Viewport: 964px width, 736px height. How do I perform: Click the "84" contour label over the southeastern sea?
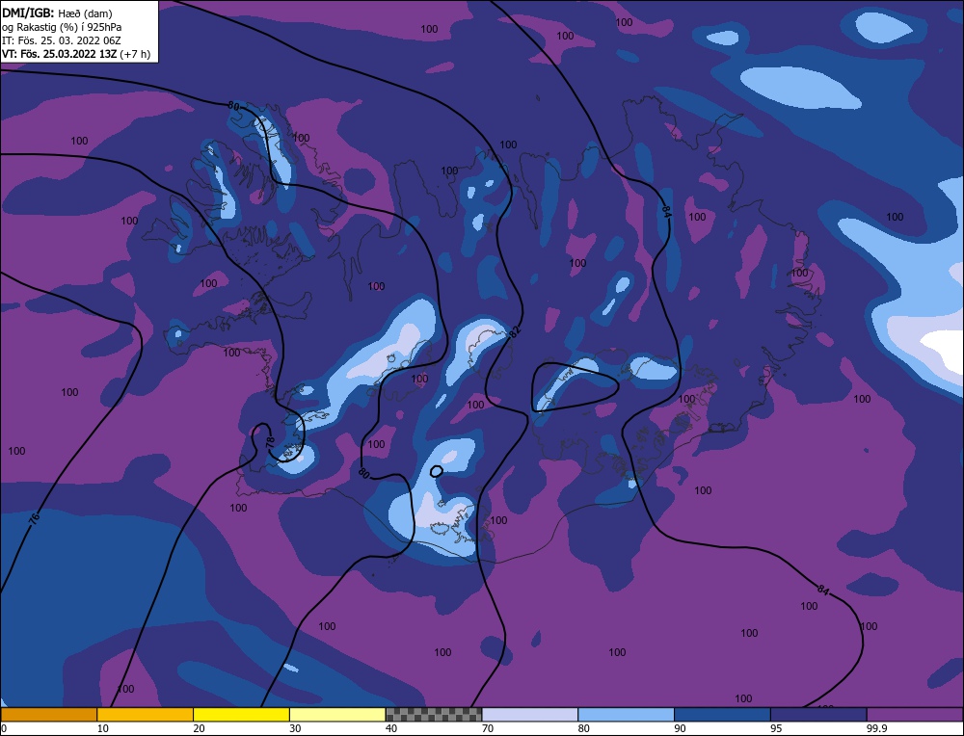[823, 591]
